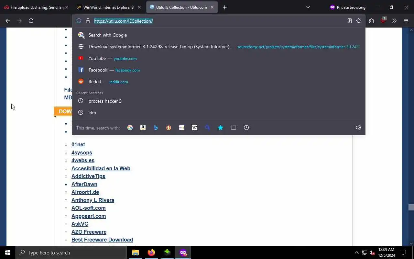Show site security padlock info

pos(88,21)
